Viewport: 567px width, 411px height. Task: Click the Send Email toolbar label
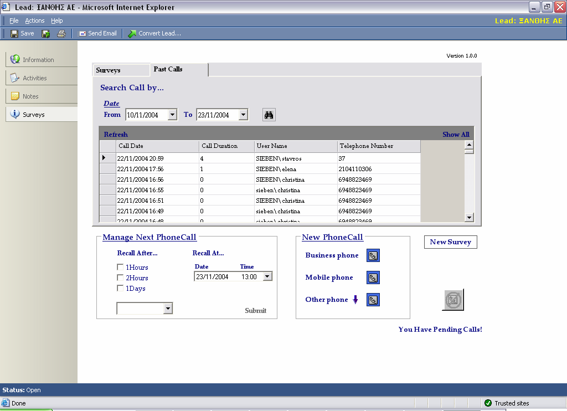coord(102,33)
